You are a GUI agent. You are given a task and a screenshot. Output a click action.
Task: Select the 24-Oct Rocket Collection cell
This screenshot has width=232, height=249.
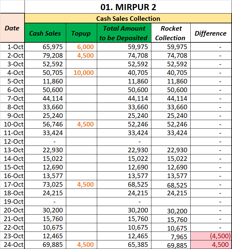pyautogui.click(x=170, y=245)
